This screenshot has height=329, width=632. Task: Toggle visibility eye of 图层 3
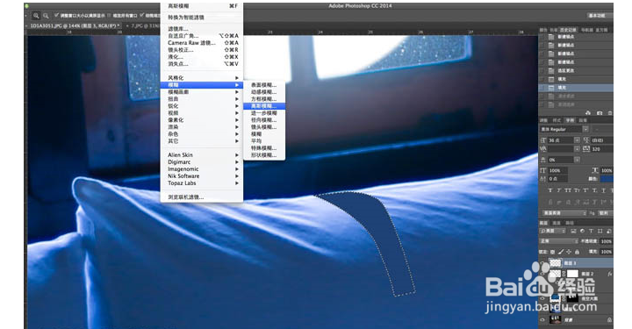(x=542, y=262)
